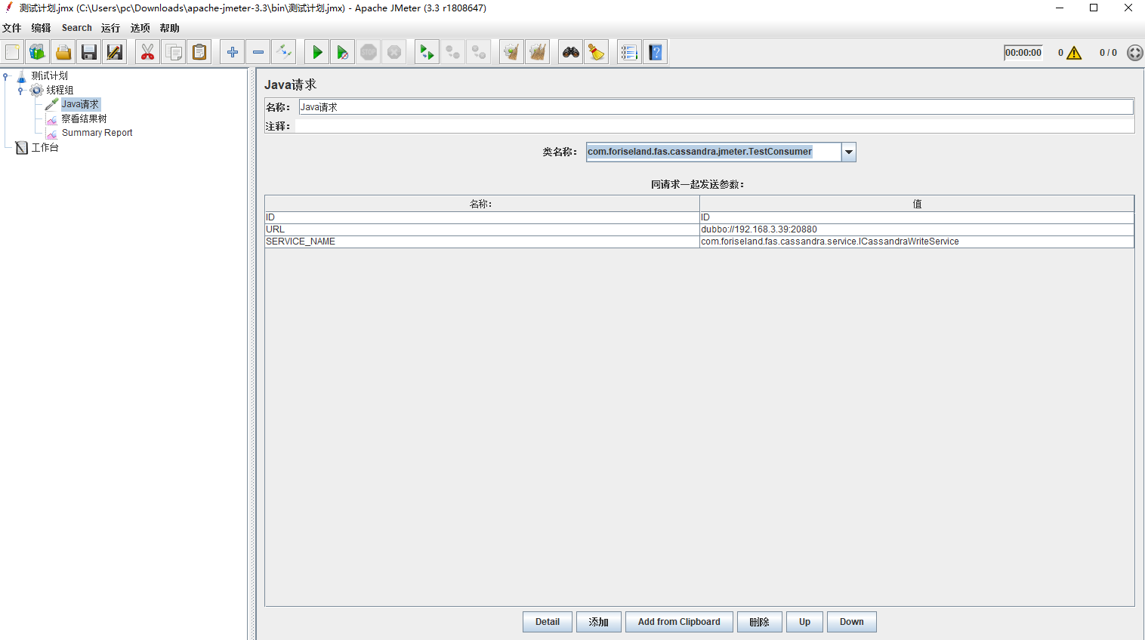
Task: Paste using the clipboard icon
Action: 199,52
